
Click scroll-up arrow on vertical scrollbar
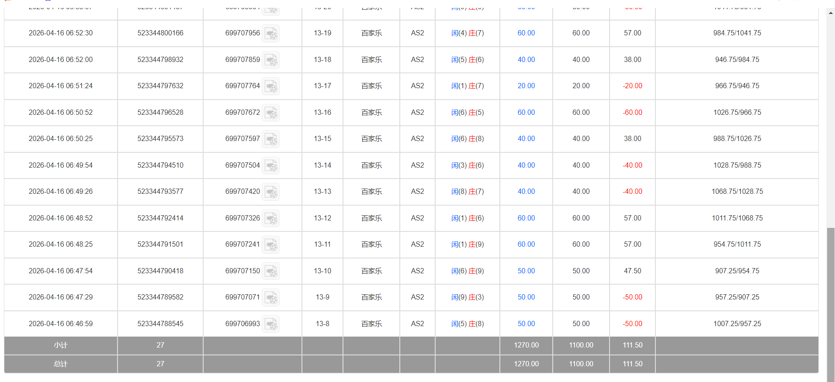(x=830, y=13)
